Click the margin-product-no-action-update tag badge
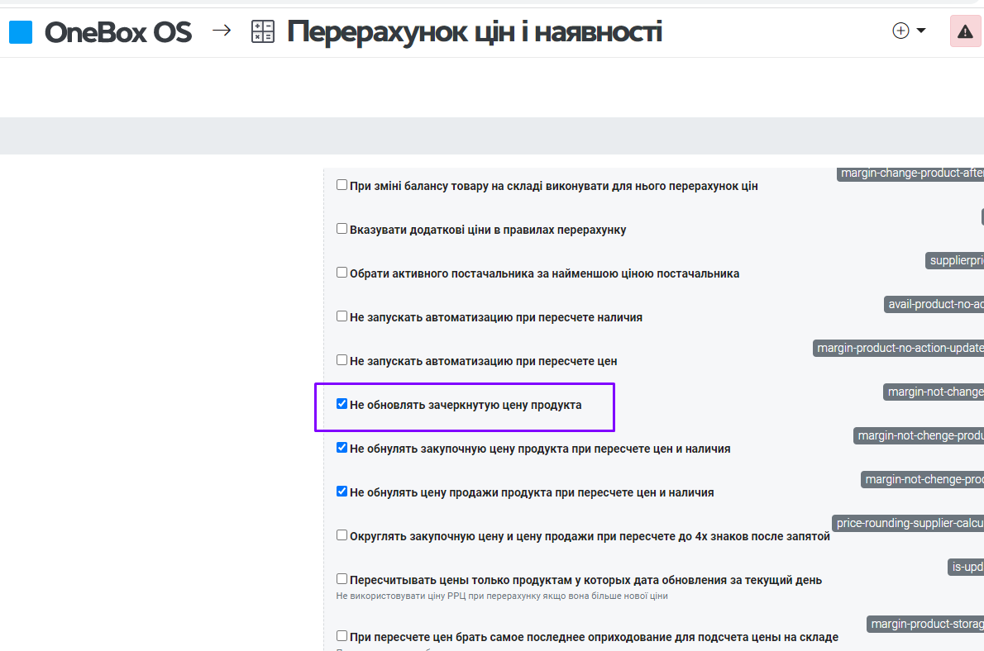Viewport: 984px width, 651px height. pos(899,349)
